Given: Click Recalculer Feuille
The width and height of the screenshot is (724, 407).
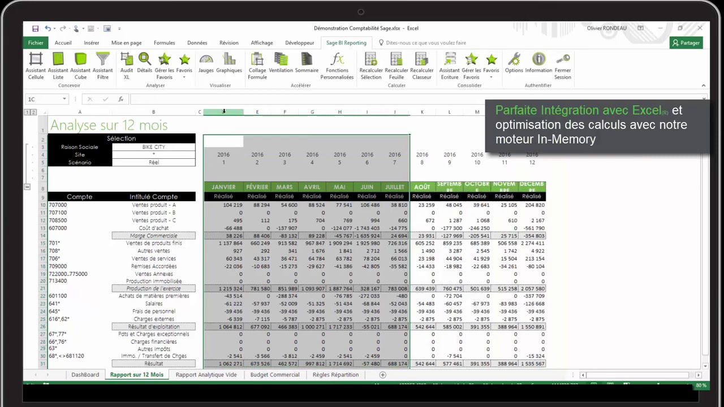Looking at the screenshot, I should coord(397,66).
